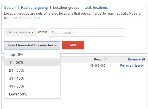Expand Select household income tier dropdown

[32, 45]
